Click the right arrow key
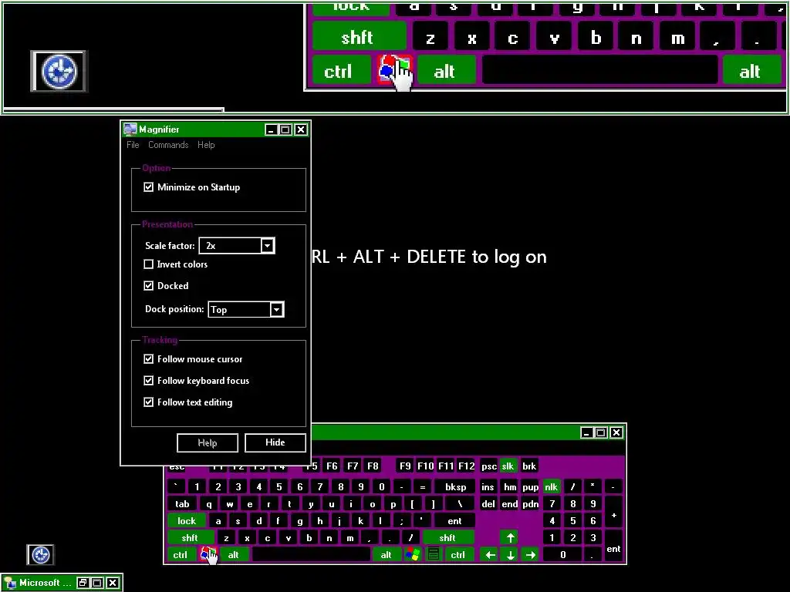 531,554
